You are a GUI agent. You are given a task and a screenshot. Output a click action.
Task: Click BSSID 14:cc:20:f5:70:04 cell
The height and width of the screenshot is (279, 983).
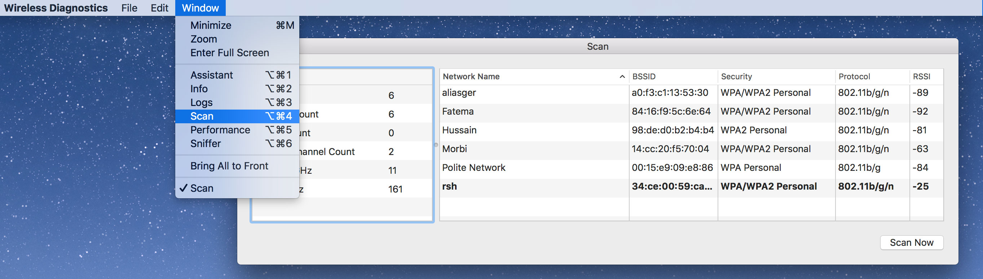(x=670, y=149)
